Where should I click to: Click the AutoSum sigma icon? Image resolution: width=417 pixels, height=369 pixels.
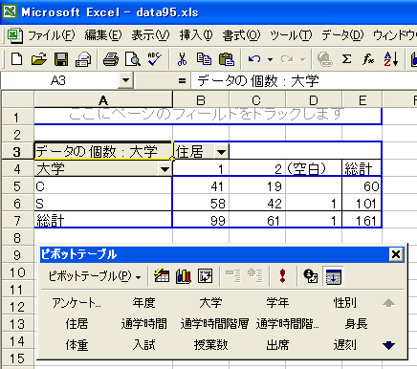(346, 59)
